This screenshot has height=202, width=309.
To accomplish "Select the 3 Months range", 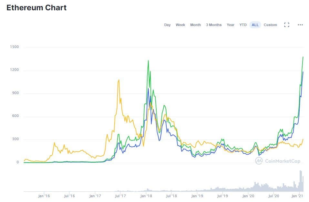I will [x=214, y=25].
